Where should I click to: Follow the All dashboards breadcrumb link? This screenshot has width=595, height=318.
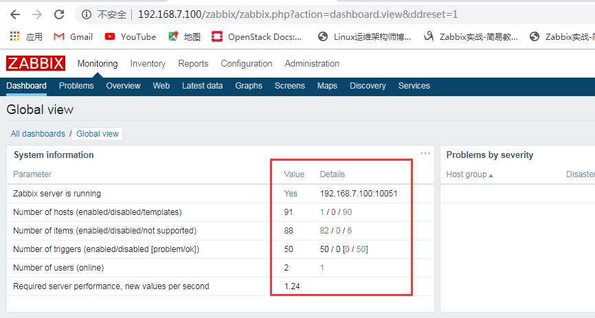pos(38,133)
